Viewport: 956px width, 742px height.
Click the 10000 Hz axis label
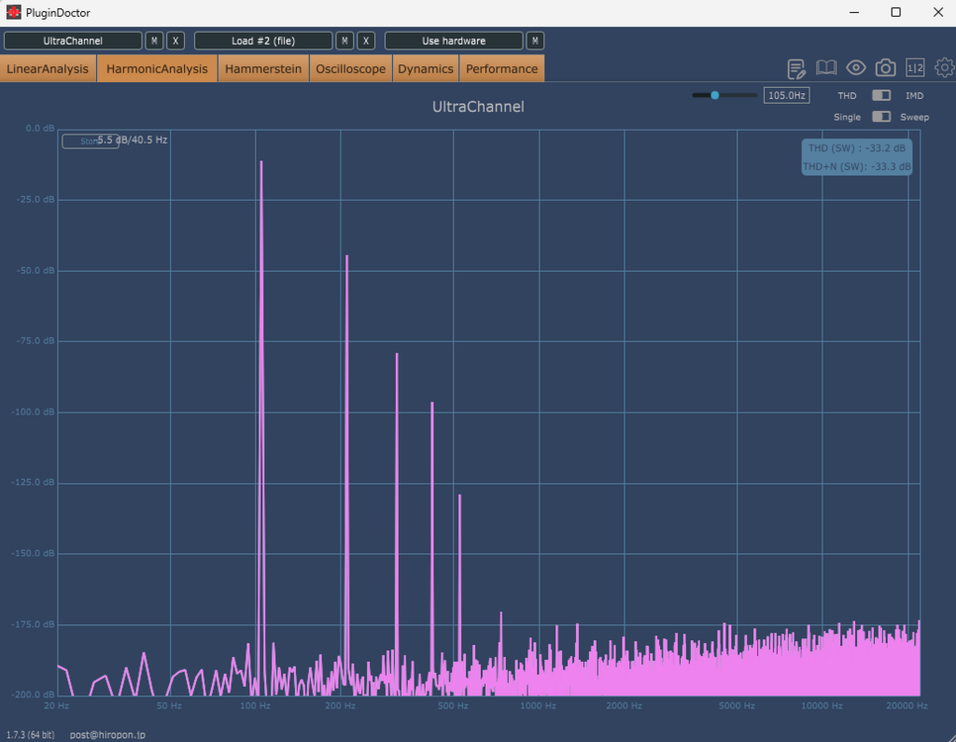click(x=822, y=706)
